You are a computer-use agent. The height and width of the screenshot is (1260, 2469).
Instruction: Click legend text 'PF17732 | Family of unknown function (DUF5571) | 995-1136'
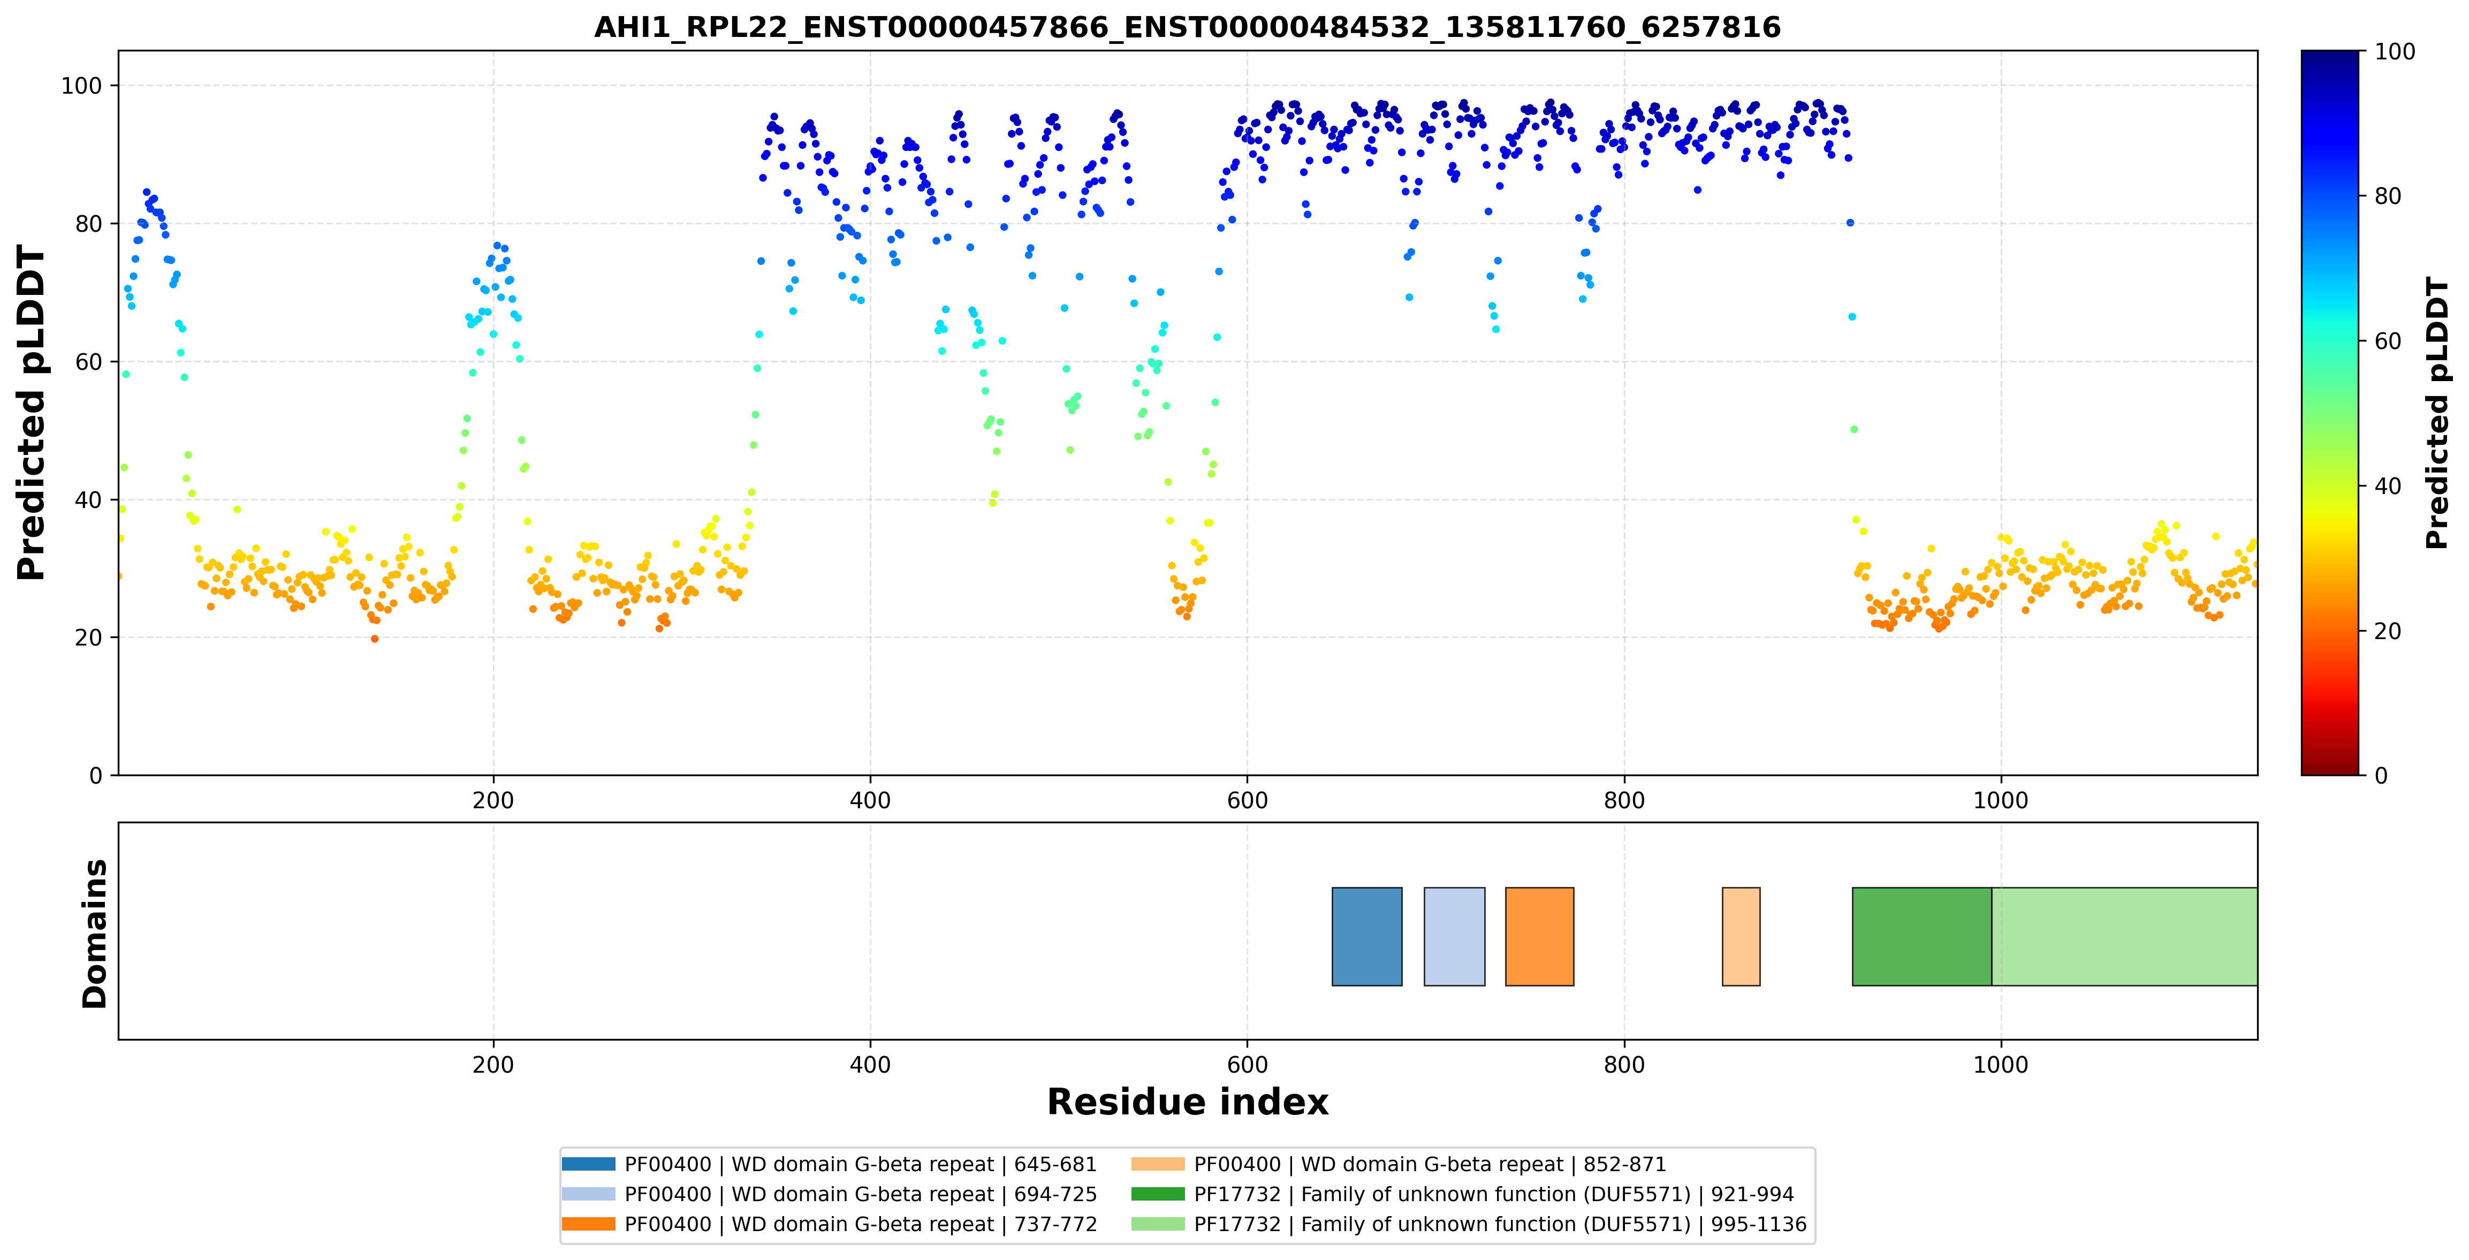tap(1500, 1224)
